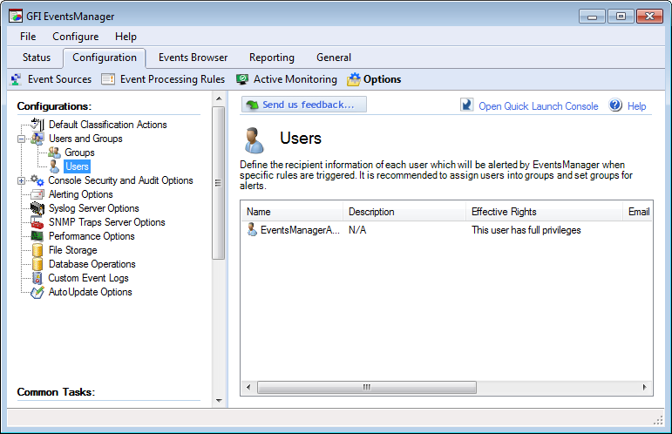Open the File menu
The image size is (672, 434).
point(28,37)
